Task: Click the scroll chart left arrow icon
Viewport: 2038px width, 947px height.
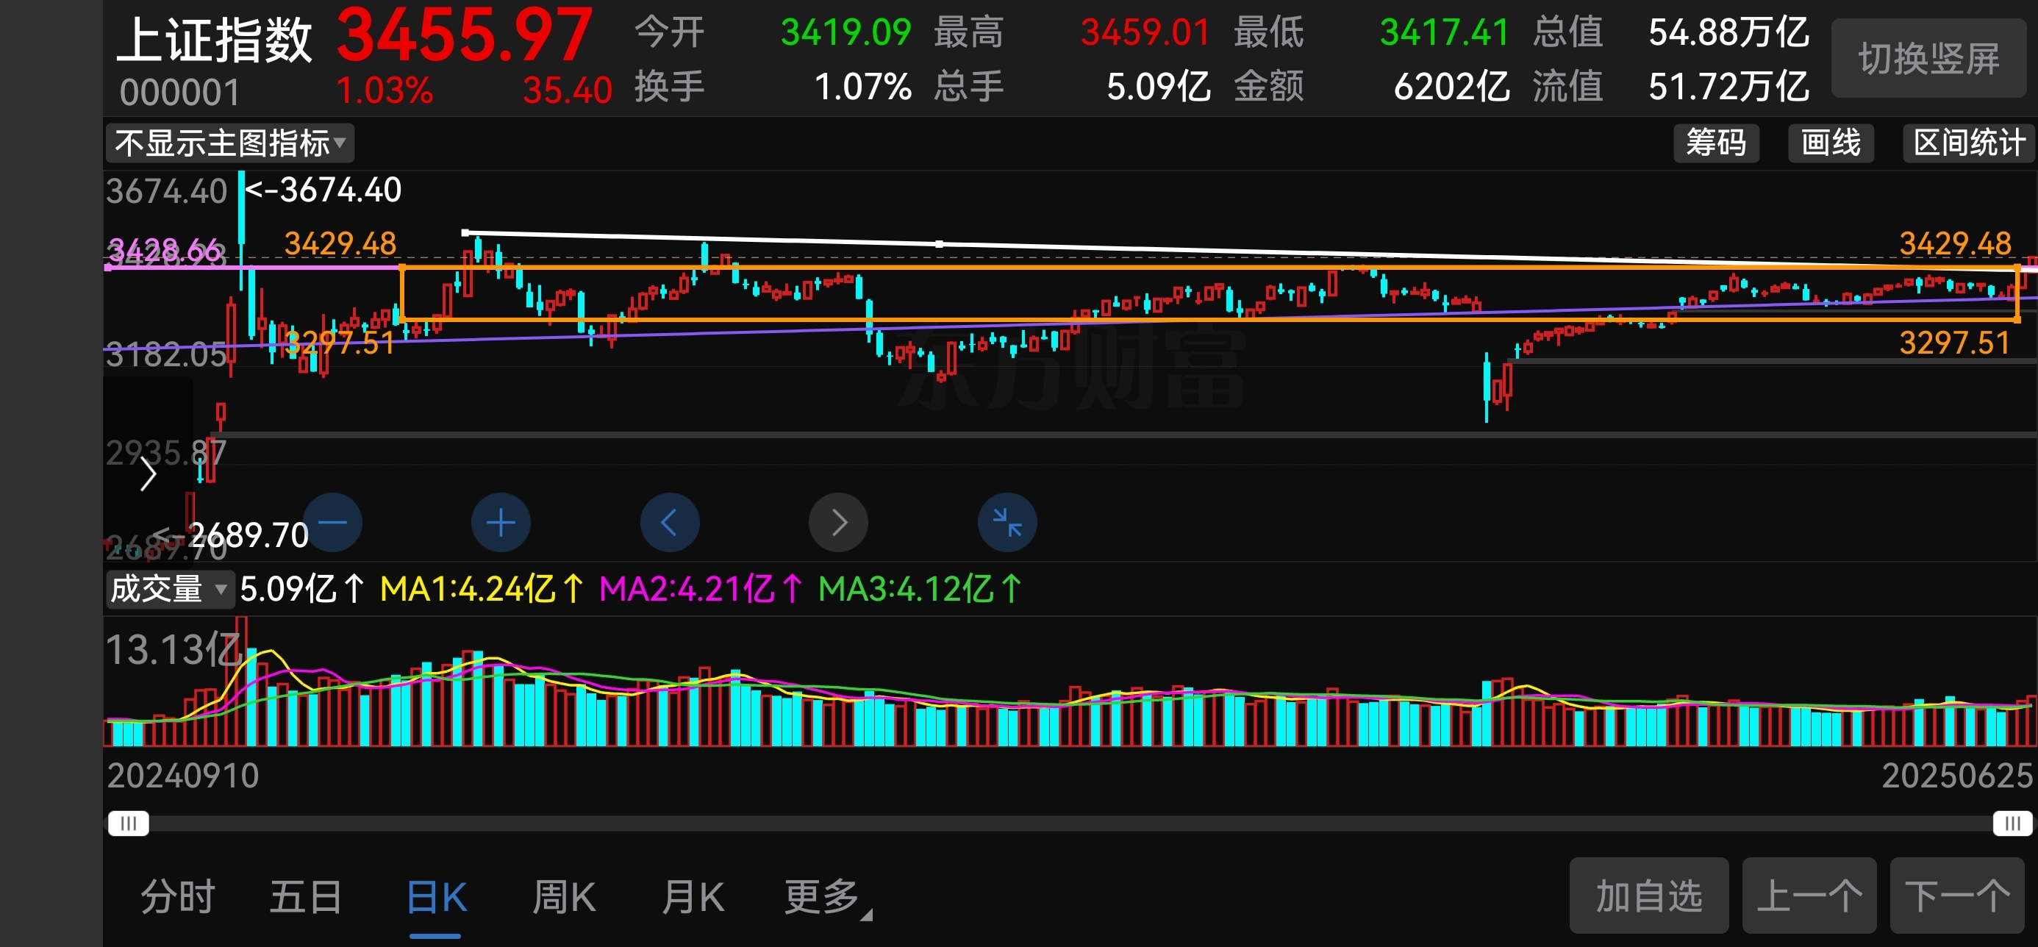Action: click(669, 522)
